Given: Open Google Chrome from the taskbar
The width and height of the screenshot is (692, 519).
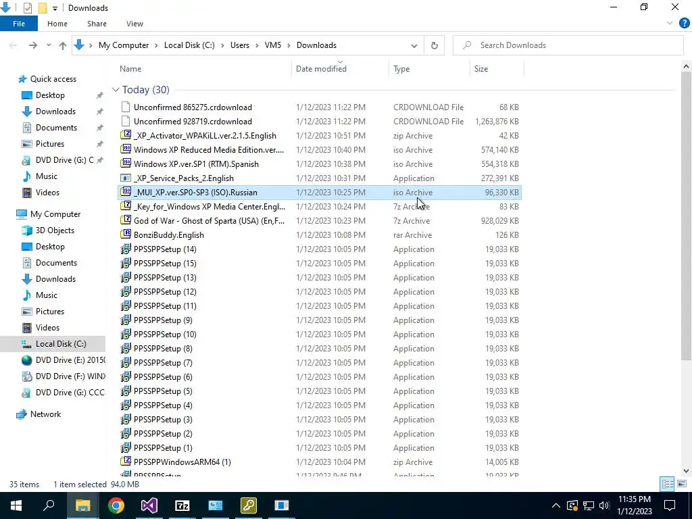Looking at the screenshot, I should 116,505.
